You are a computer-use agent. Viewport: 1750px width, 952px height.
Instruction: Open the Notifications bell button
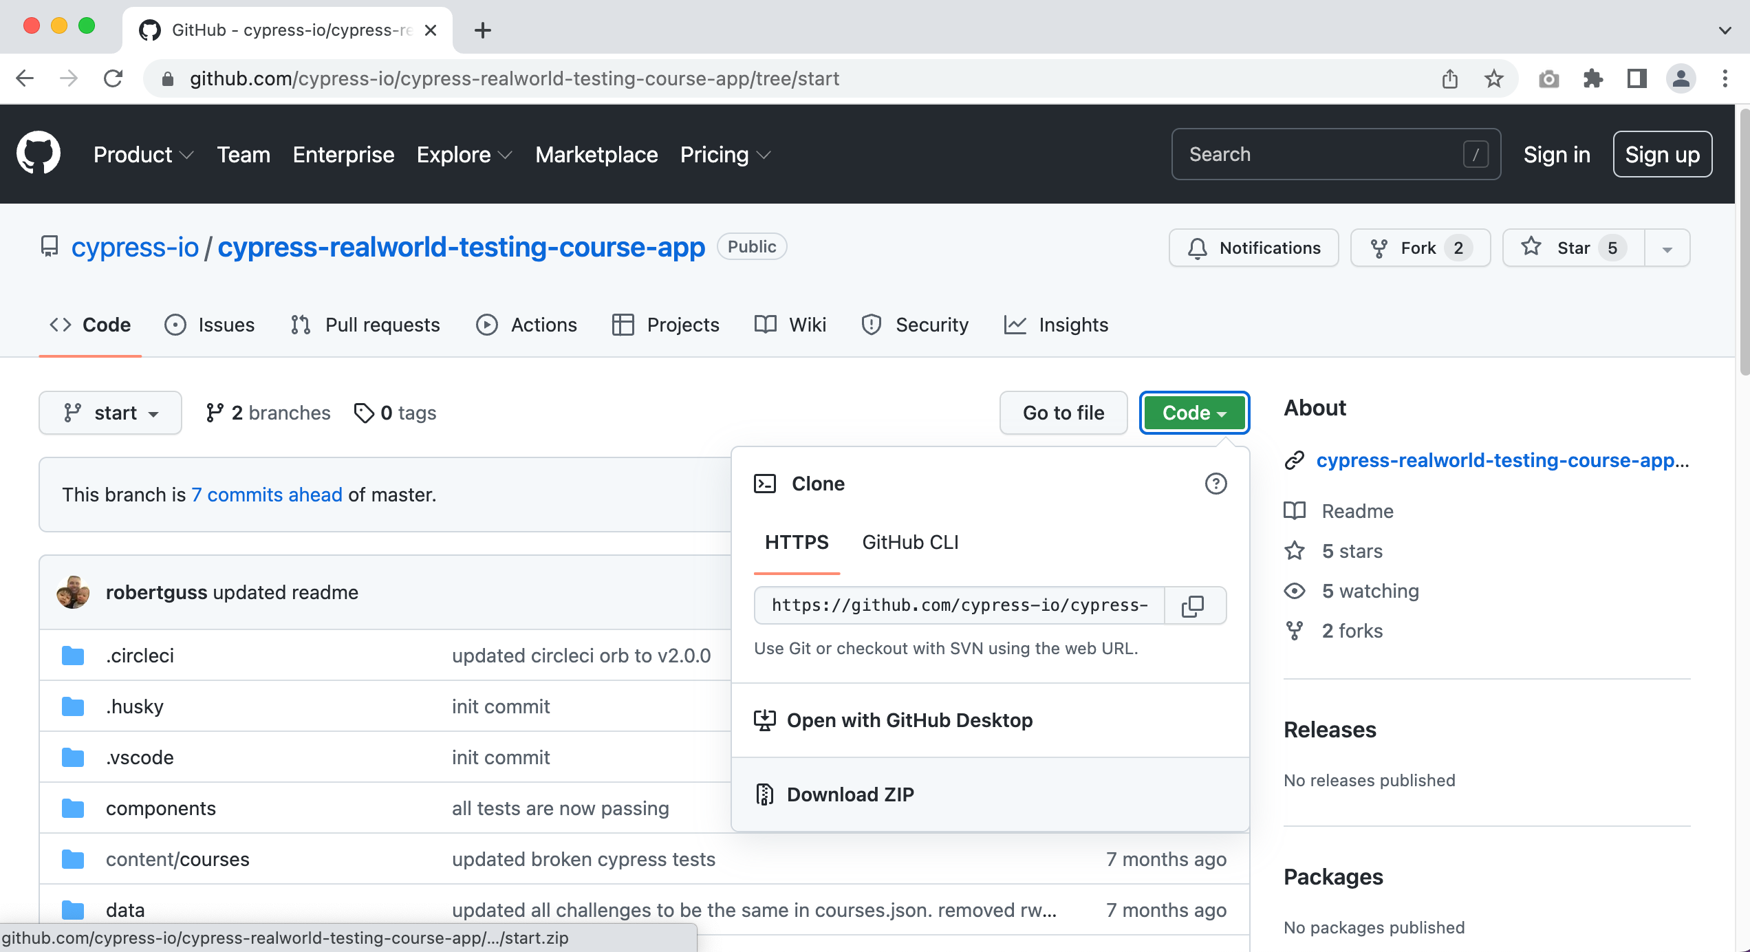pos(1253,248)
